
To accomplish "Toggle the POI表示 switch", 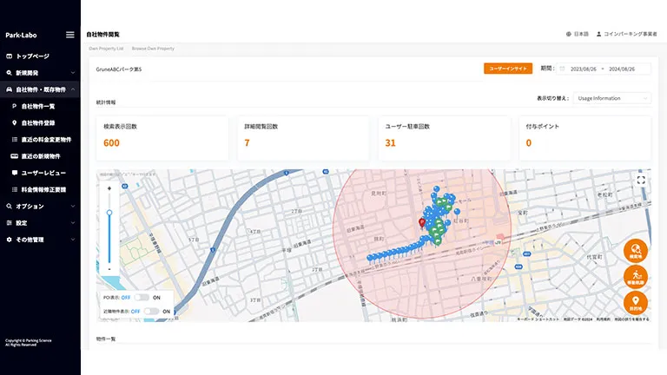I will point(142,297).
